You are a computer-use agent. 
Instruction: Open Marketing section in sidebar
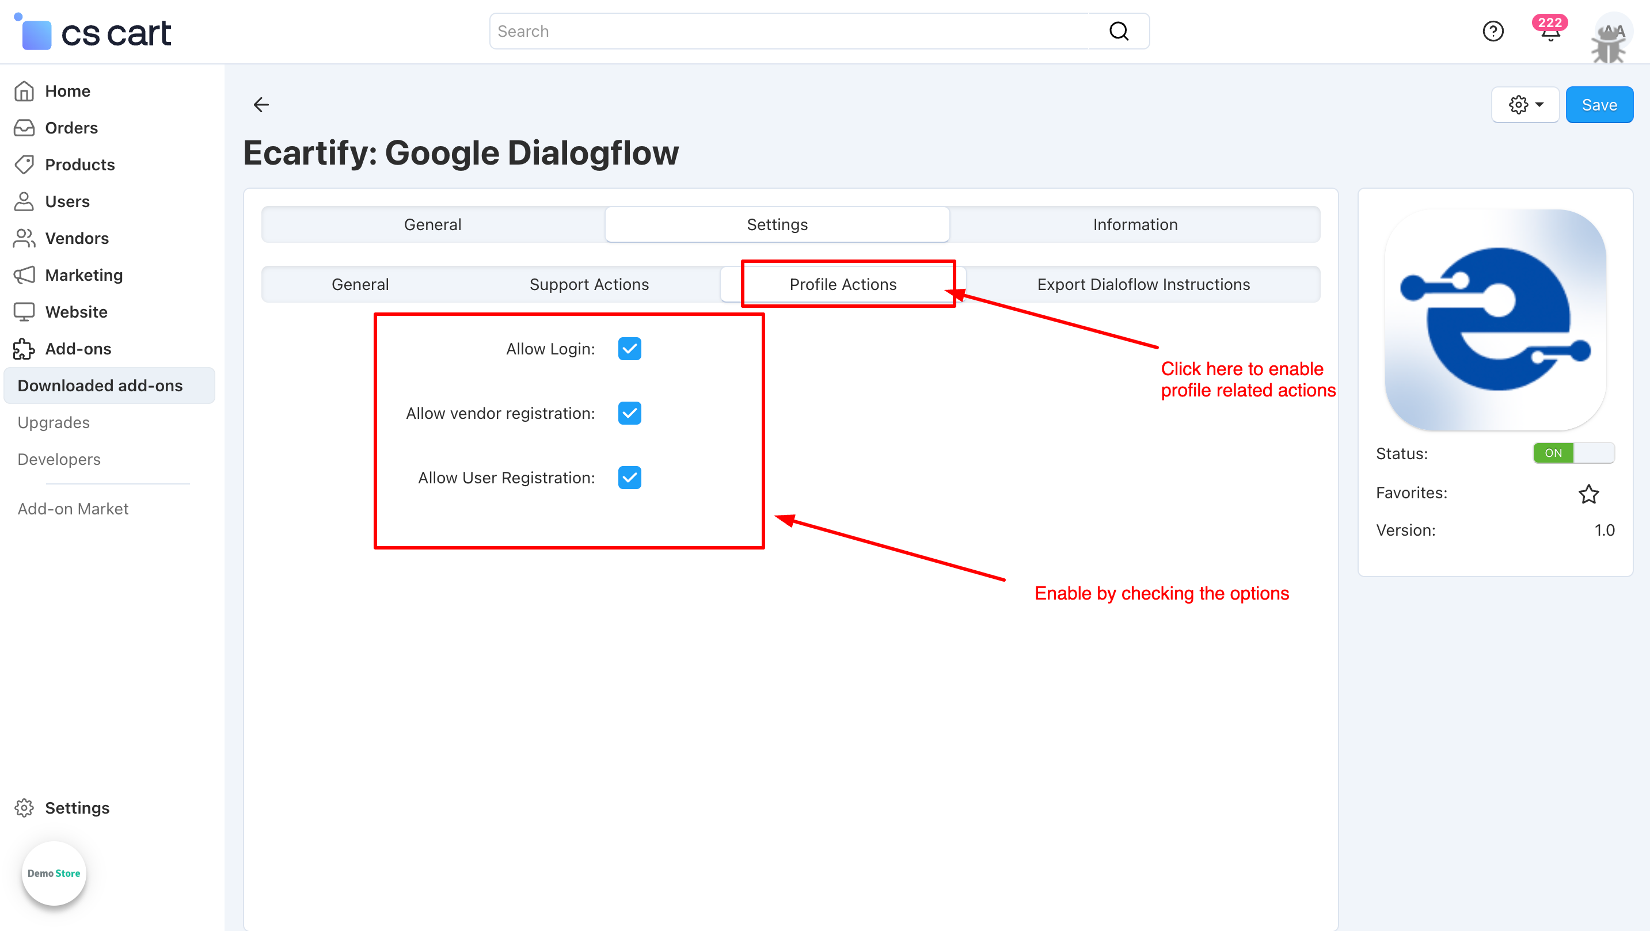[83, 274]
